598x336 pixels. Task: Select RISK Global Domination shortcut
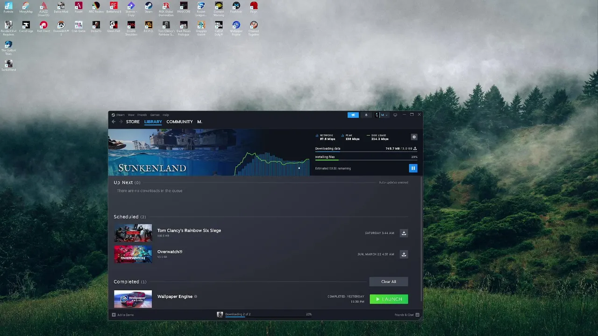click(x=166, y=9)
